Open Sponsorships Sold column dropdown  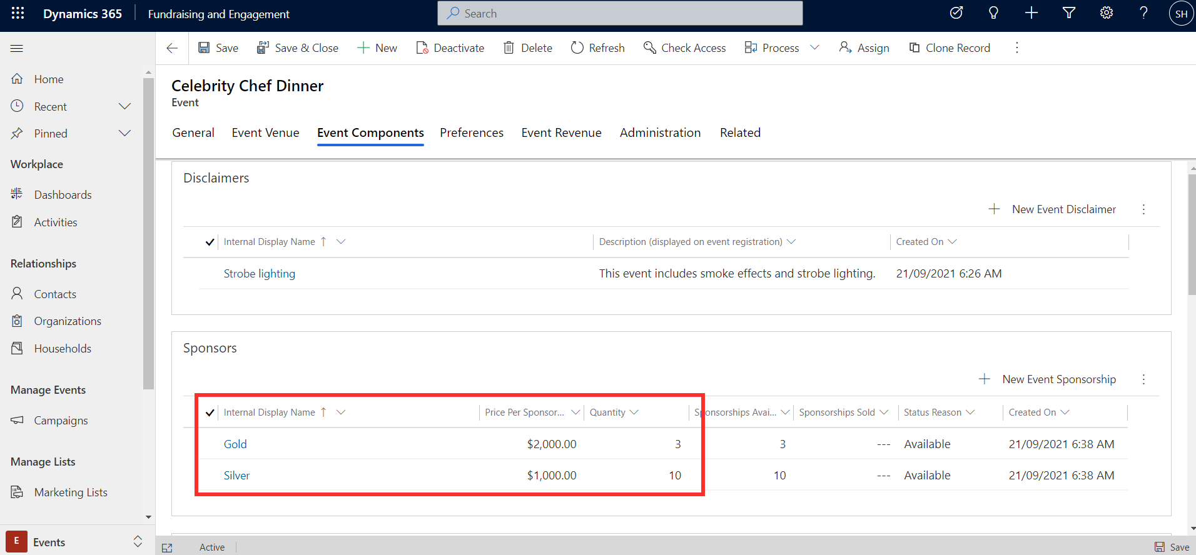[884, 412]
